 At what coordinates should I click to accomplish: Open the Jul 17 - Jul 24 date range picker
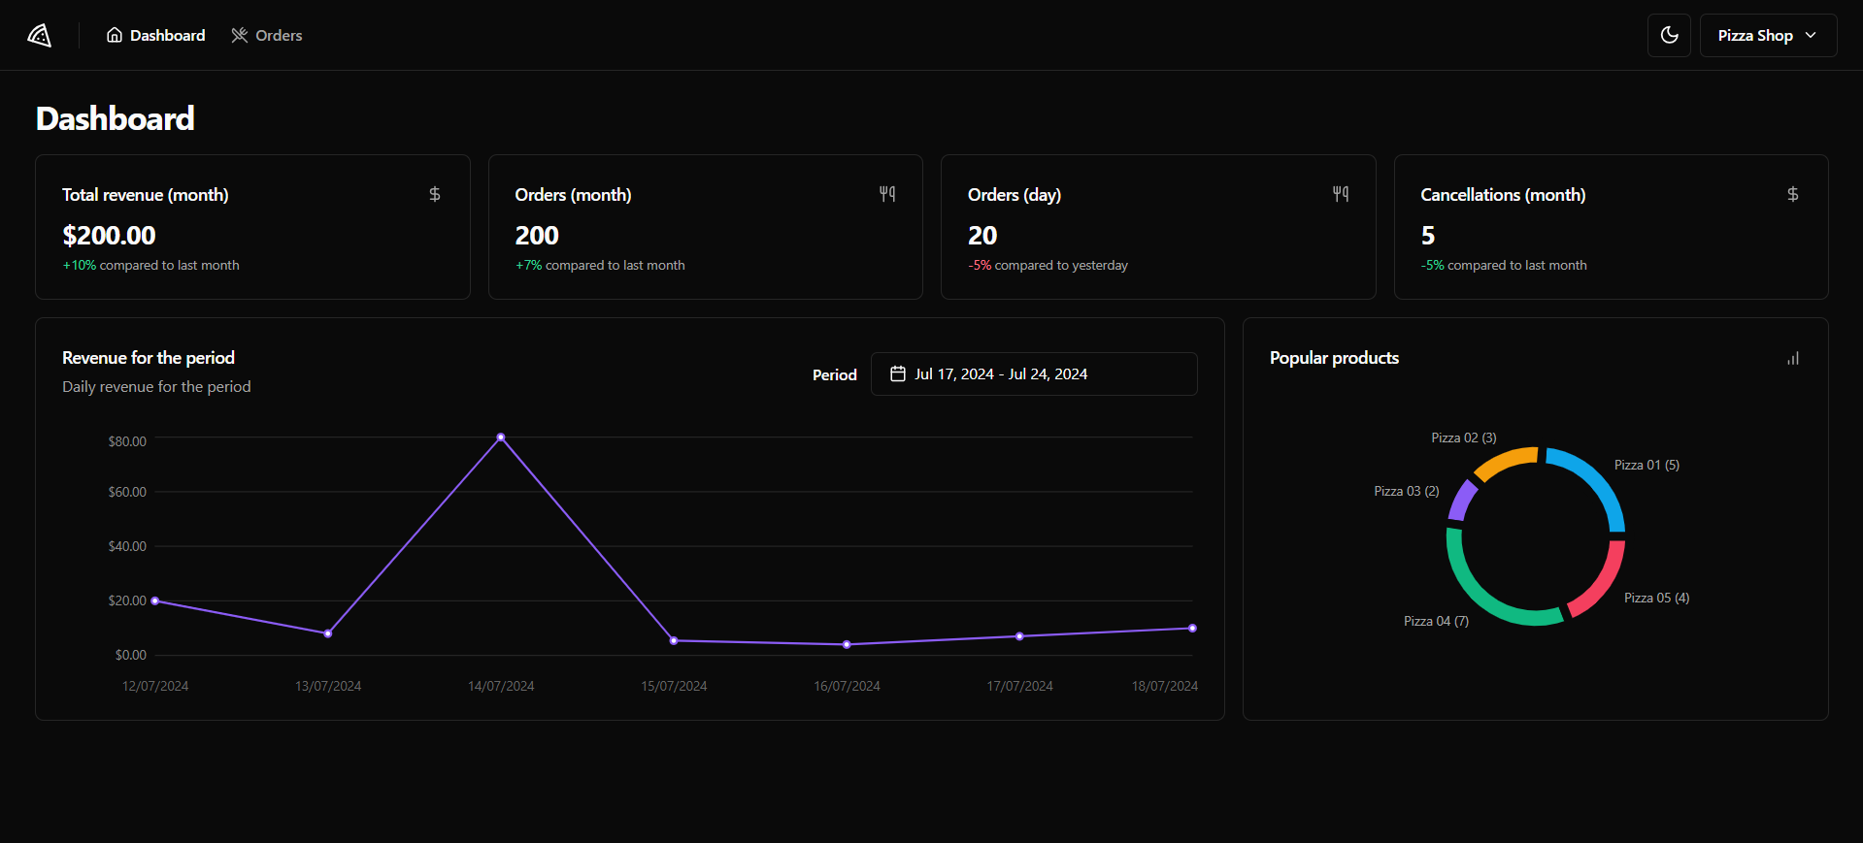pyautogui.click(x=1034, y=373)
